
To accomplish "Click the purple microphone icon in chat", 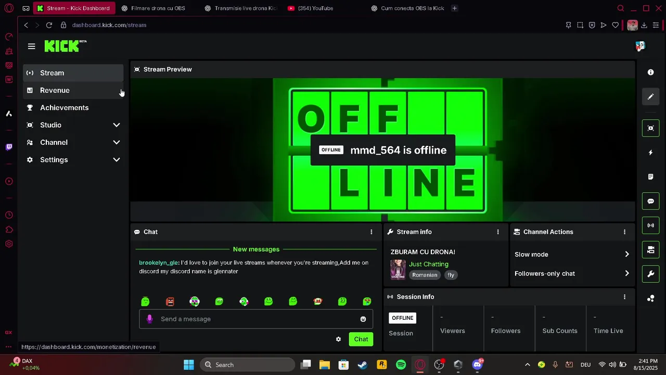I will click(x=149, y=319).
